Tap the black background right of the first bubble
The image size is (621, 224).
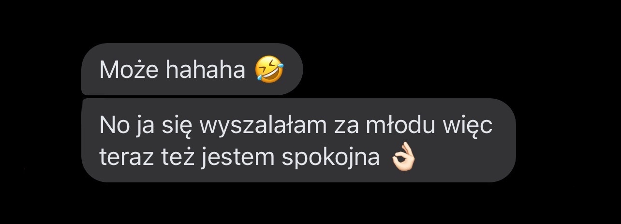pos(435,69)
